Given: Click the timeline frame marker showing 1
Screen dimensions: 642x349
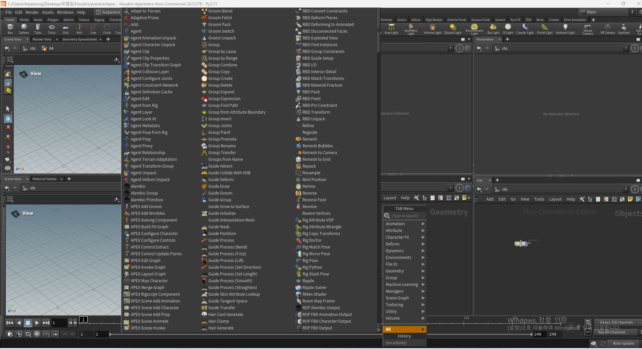Looking at the screenshot, I should [x=83, y=319].
